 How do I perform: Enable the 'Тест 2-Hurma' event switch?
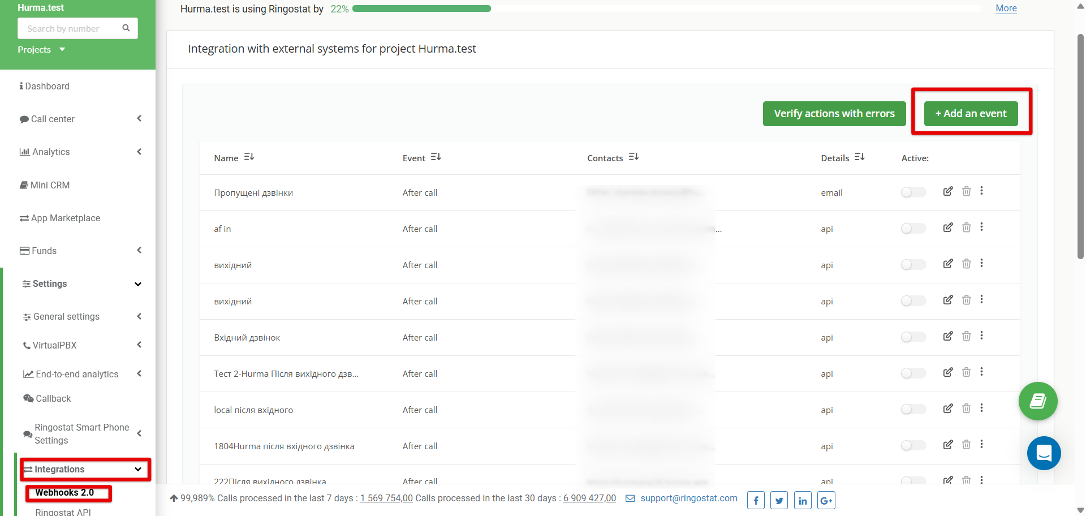913,373
